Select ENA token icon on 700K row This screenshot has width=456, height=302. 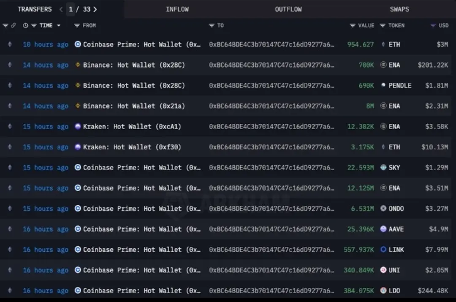click(x=383, y=65)
